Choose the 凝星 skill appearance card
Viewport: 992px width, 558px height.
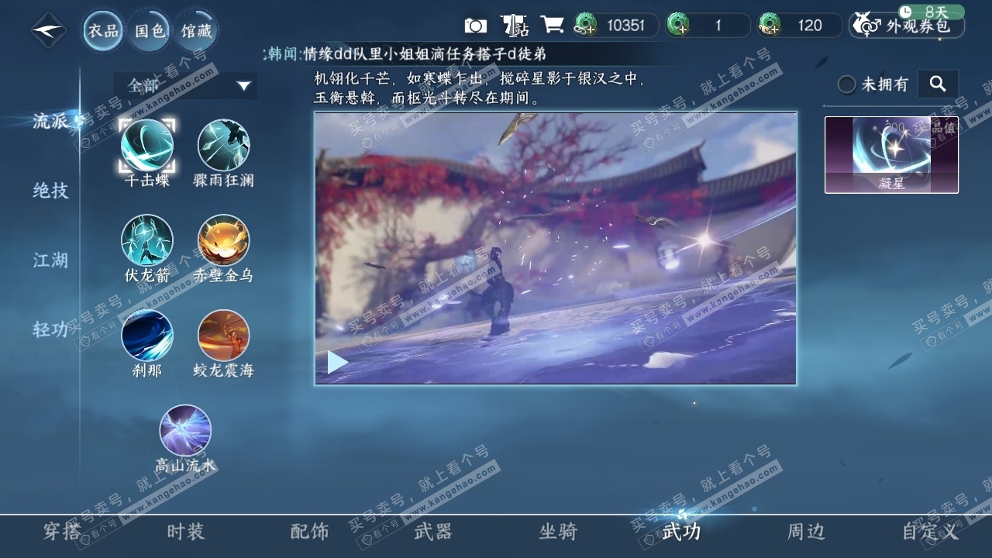891,154
